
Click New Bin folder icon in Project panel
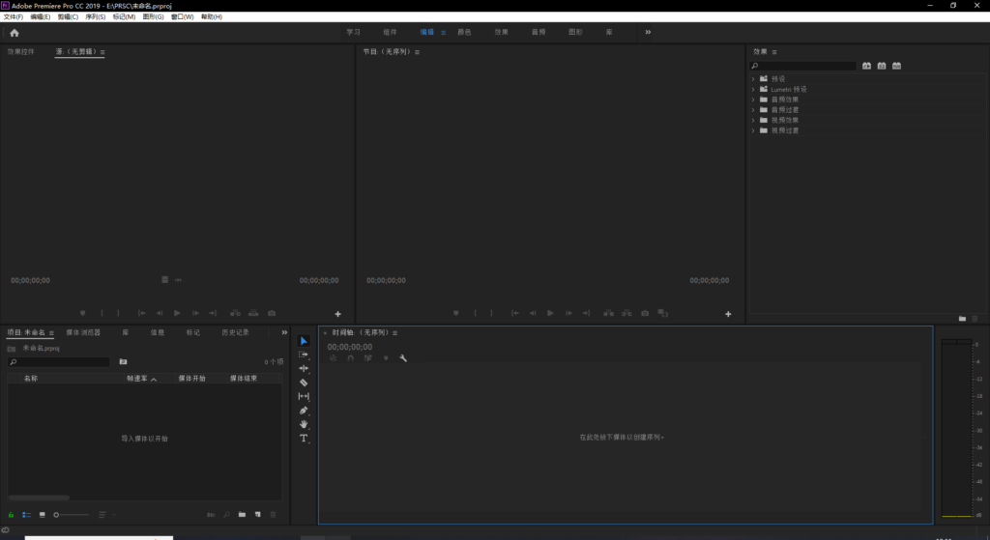[242, 515]
